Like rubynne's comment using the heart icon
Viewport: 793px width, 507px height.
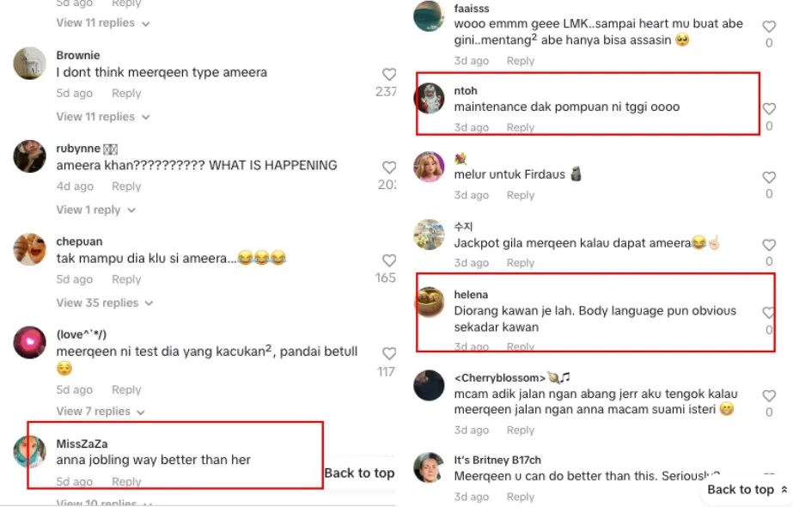389,168
